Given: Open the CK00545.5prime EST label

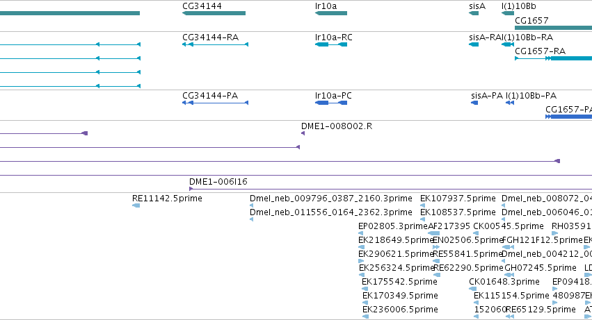Looking at the screenshot, I should pyautogui.click(x=509, y=226).
